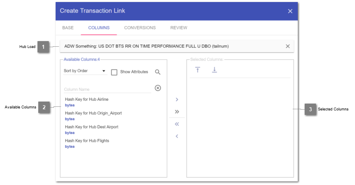Remove all columns from selected list

click(177, 124)
